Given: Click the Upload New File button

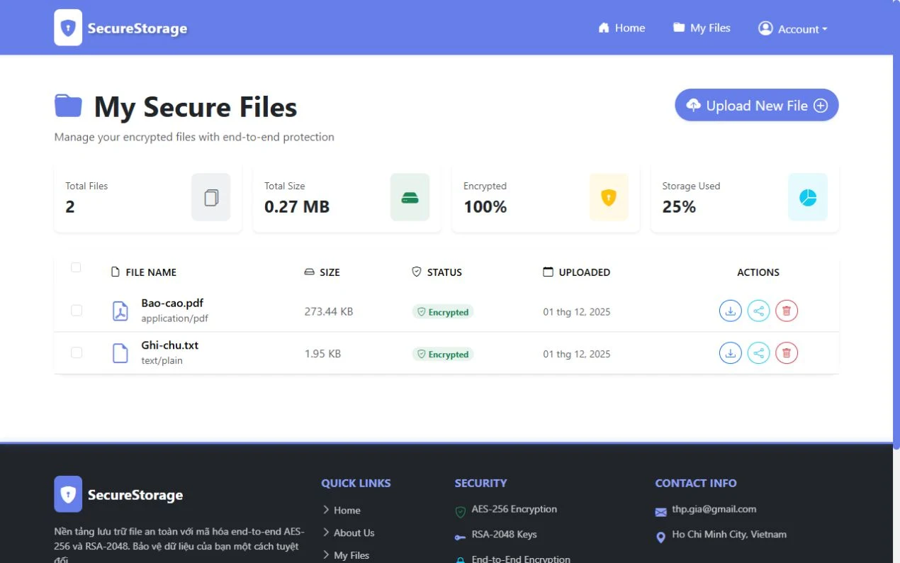Looking at the screenshot, I should 757,105.
